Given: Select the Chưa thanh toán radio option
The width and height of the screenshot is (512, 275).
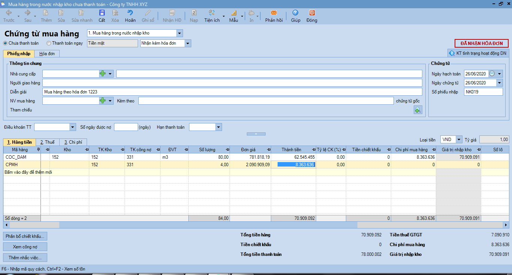Looking at the screenshot, I should (6, 43).
